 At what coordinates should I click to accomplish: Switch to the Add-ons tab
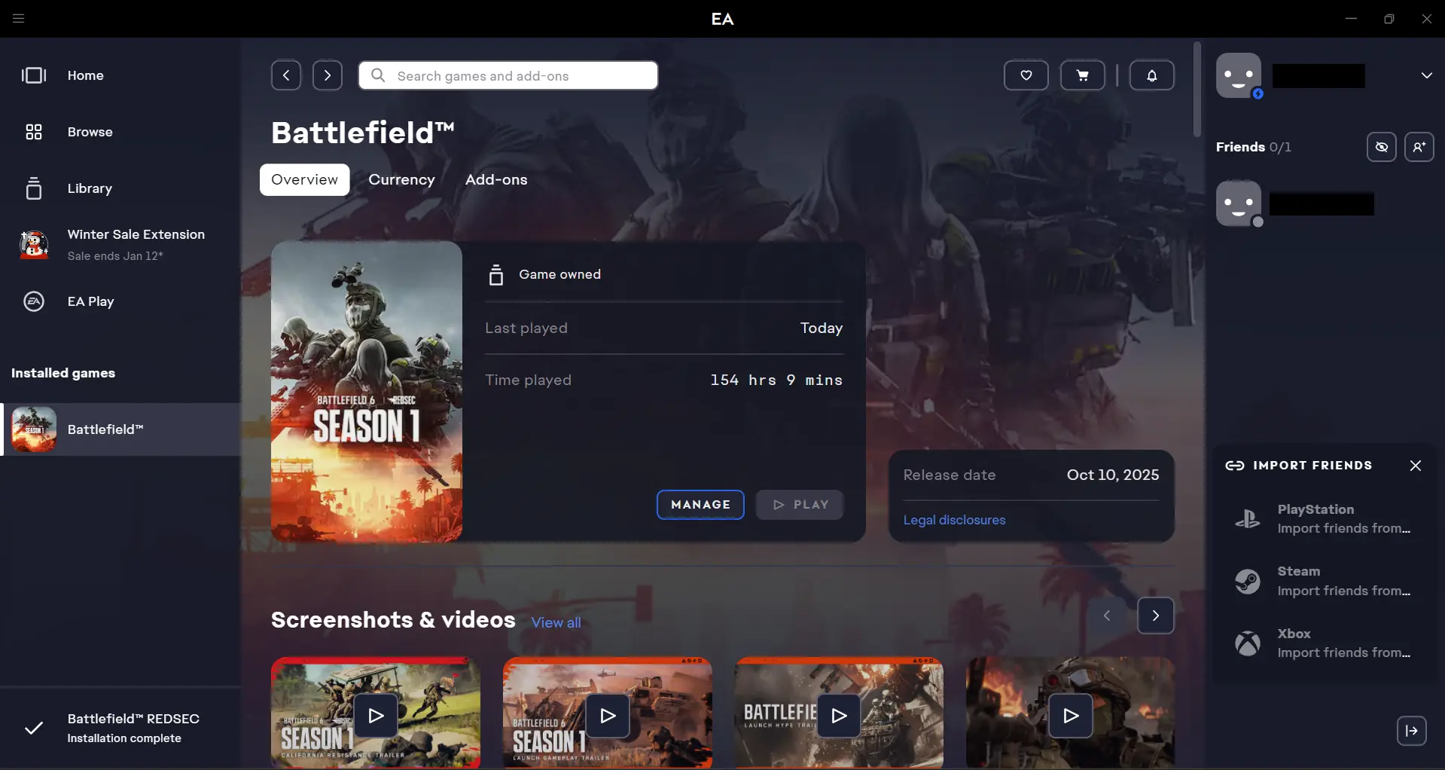tap(495, 179)
